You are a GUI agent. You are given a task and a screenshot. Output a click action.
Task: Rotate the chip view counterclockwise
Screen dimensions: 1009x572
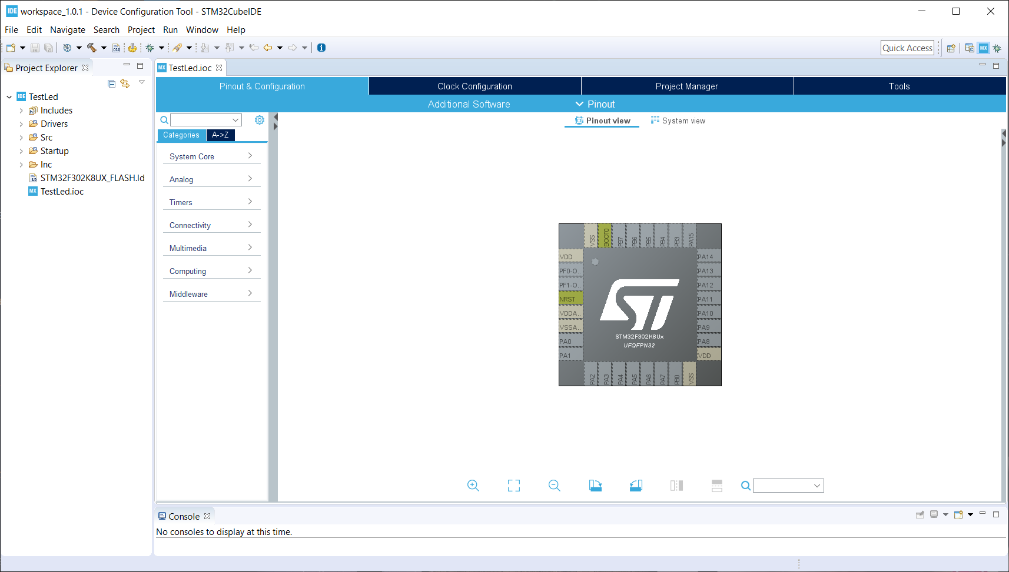[636, 486]
